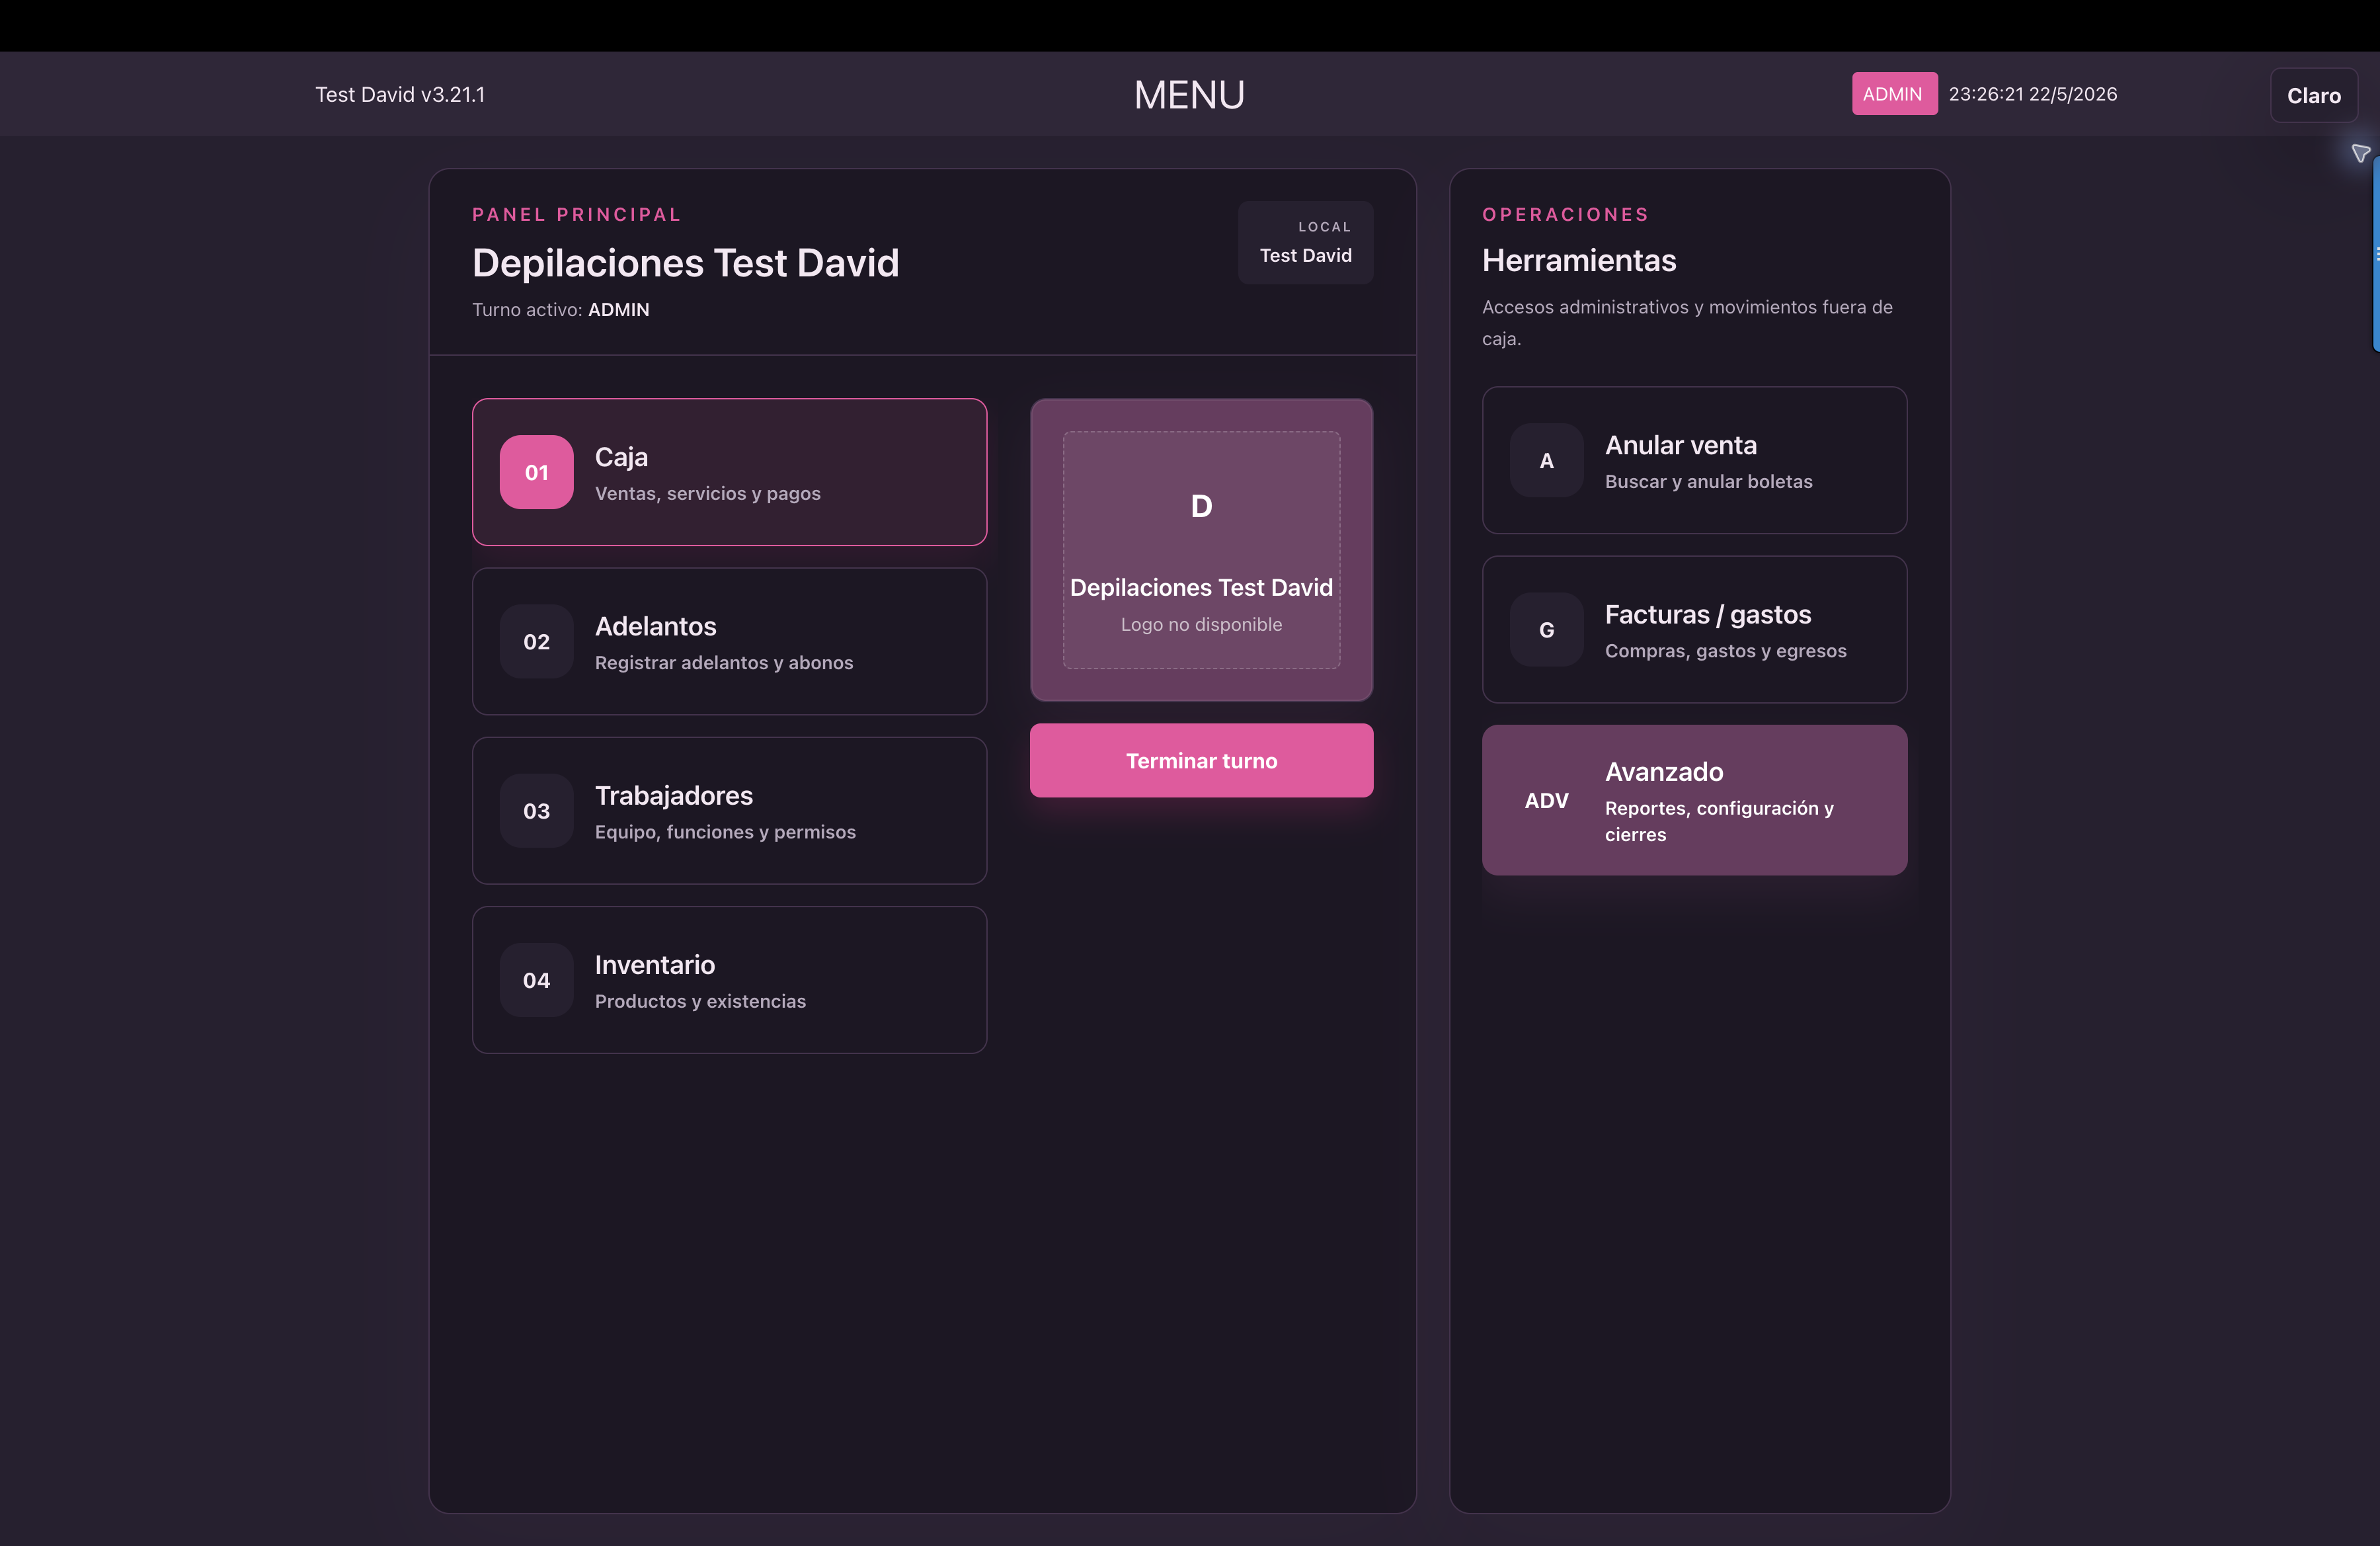Click the pink 01 badge on Caja
The width and height of the screenshot is (2380, 1546).
tap(536, 472)
